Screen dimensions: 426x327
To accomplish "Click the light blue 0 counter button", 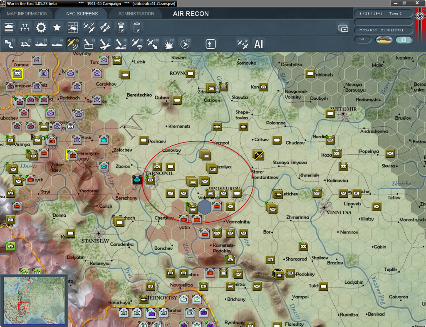I will click(x=404, y=39).
